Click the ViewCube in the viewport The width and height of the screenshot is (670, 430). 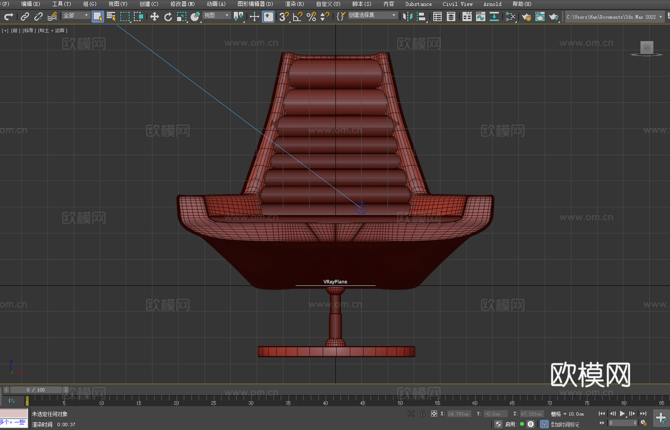[x=647, y=48]
